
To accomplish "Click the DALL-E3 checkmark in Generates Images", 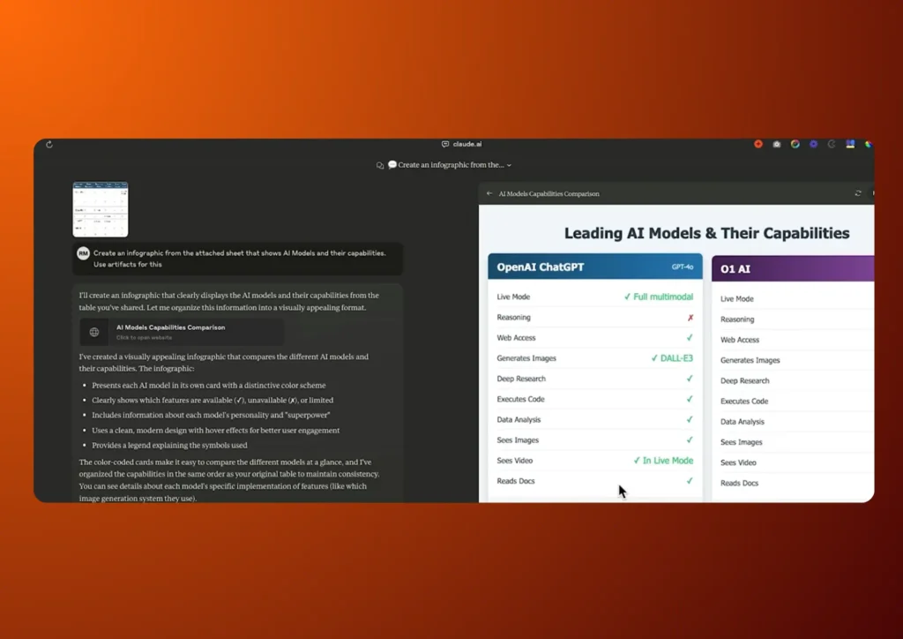I will pos(671,358).
